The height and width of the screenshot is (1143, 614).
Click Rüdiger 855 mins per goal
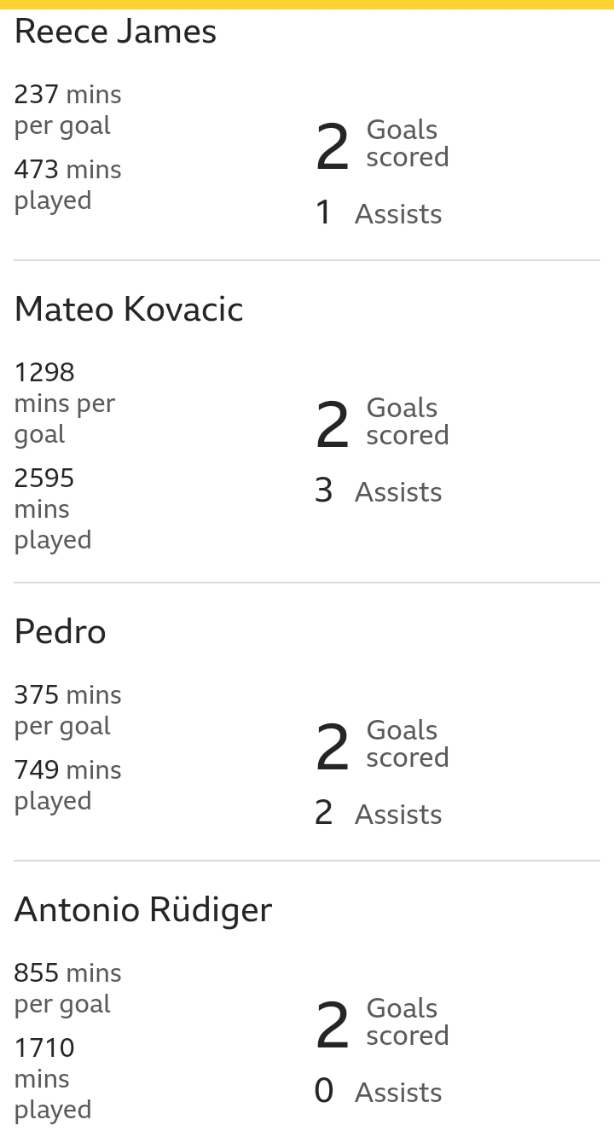(x=68, y=989)
